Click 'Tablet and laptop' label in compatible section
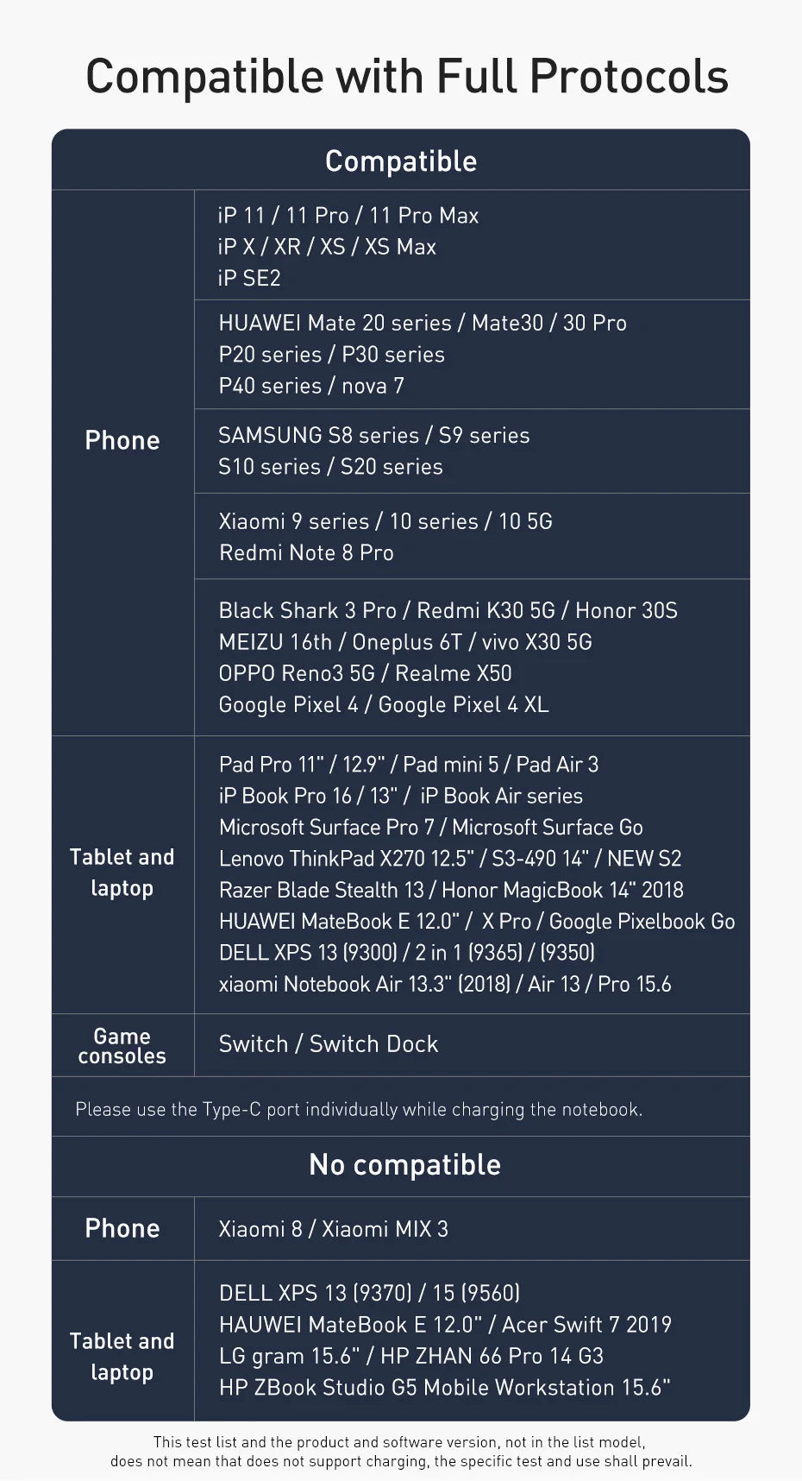Image resolution: width=802 pixels, height=1481 pixels. 122,873
